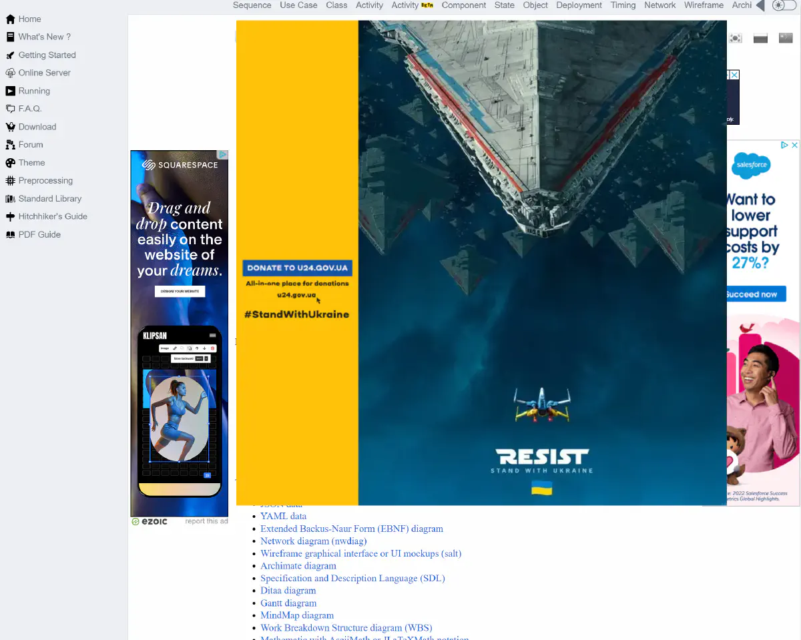Select the Korean flag language icon
Viewport: 801px width, 640px height.
coord(735,38)
